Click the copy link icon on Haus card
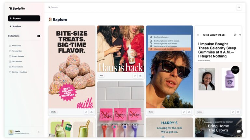 [x=135, y=76]
